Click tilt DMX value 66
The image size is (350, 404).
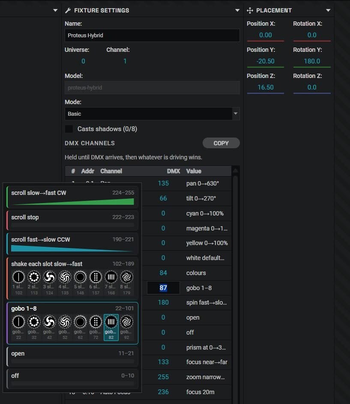(163, 198)
